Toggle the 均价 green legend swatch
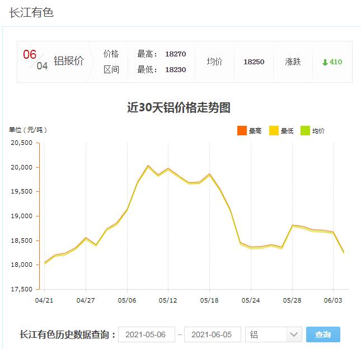This screenshot has width=361, height=349. 305,131
